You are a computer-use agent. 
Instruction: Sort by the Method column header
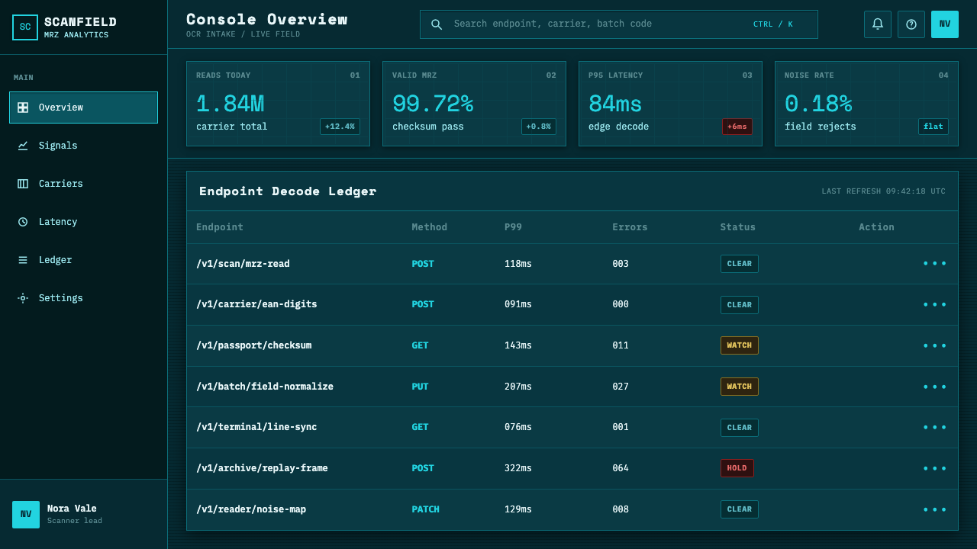(430, 227)
